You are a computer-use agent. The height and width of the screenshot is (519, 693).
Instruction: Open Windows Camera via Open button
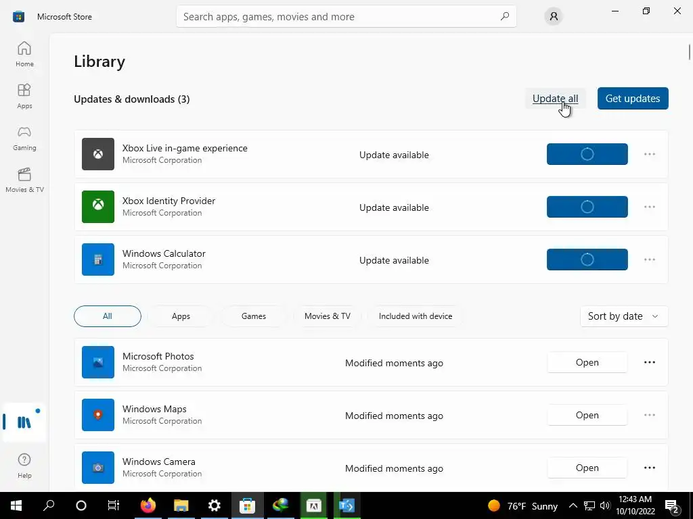pos(587,468)
